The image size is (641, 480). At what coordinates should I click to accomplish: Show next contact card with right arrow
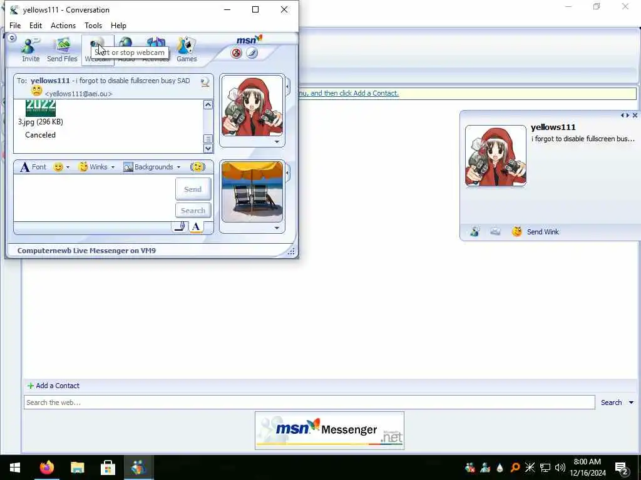click(x=627, y=116)
